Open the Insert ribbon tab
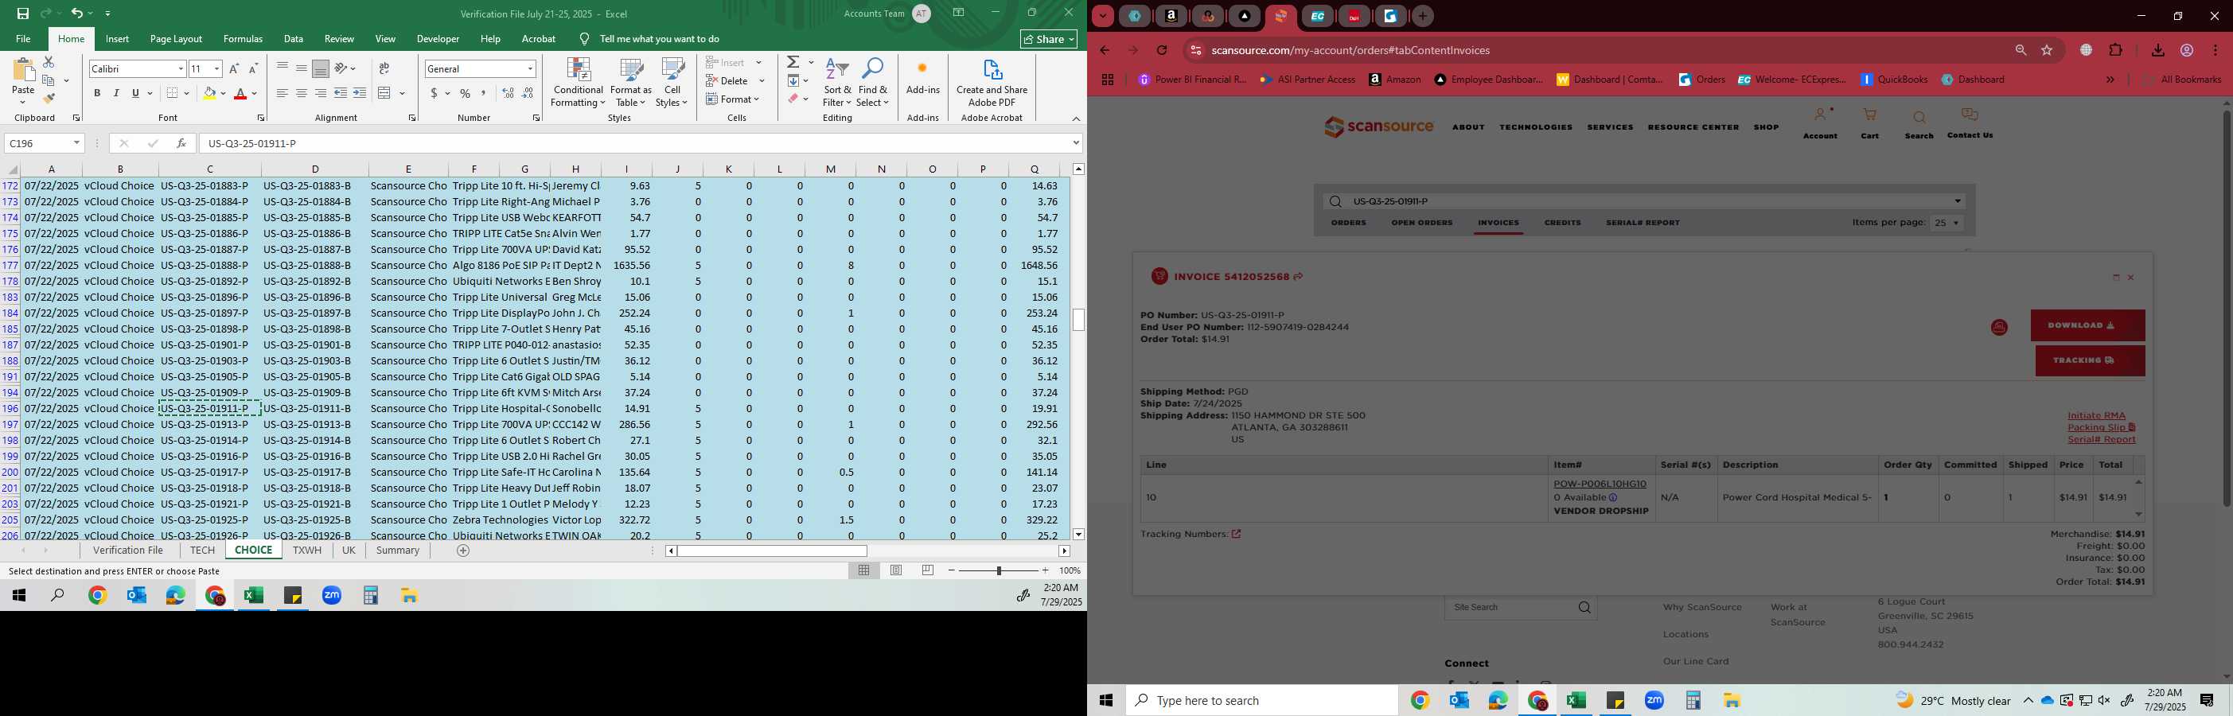The width and height of the screenshot is (2233, 716). 117,39
